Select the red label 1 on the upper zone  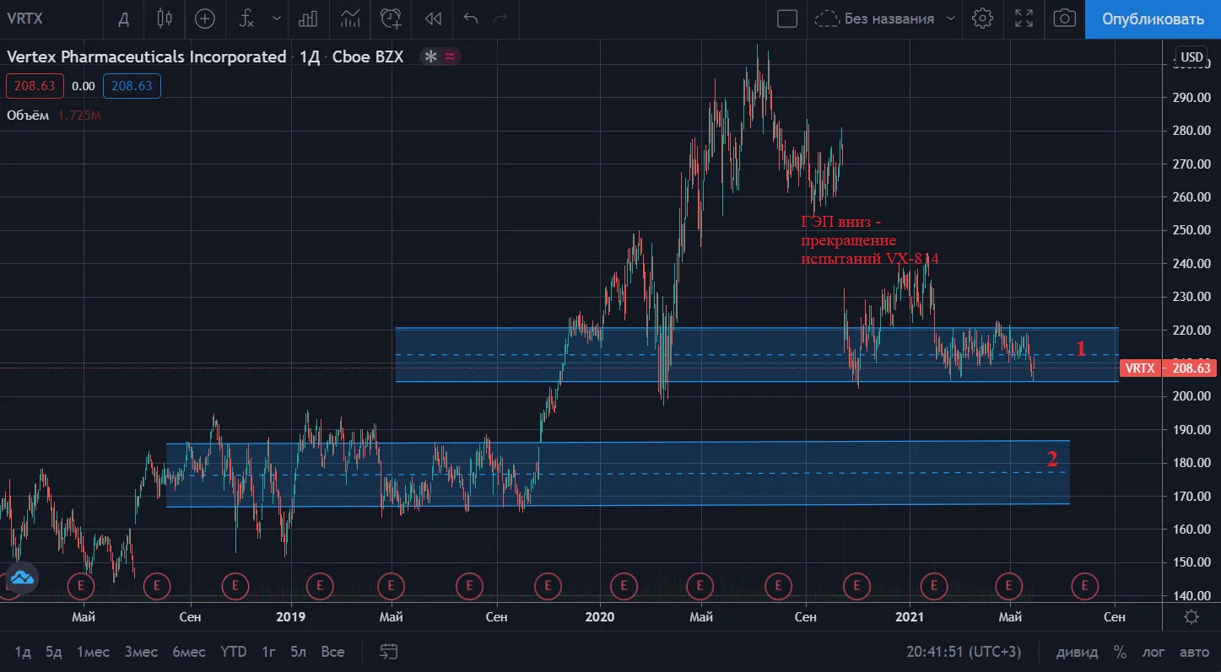click(x=1080, y=348)
